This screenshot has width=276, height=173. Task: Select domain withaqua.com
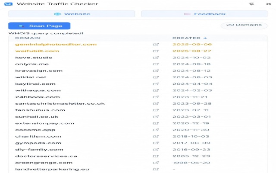point(38,90)
